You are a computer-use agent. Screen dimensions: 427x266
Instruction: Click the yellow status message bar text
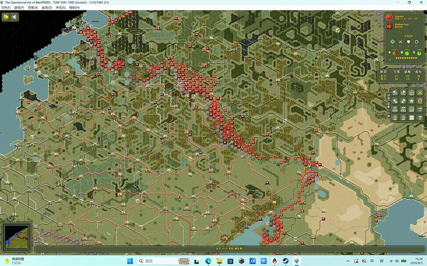[x=230, y=248]
